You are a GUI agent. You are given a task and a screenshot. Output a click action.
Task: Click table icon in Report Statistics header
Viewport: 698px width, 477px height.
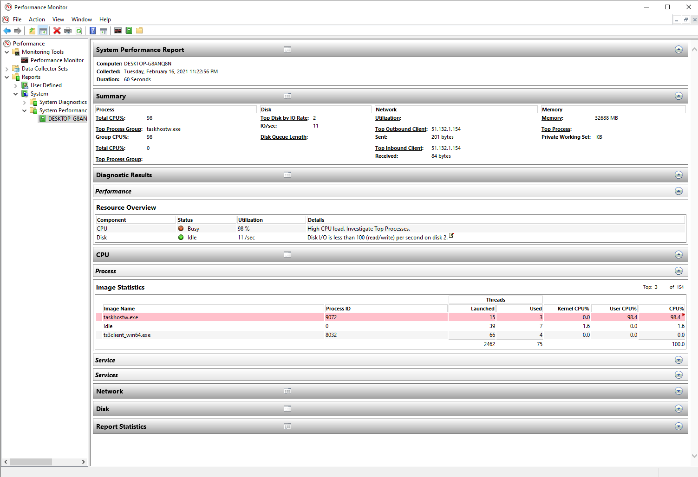(x=287, y=426)
